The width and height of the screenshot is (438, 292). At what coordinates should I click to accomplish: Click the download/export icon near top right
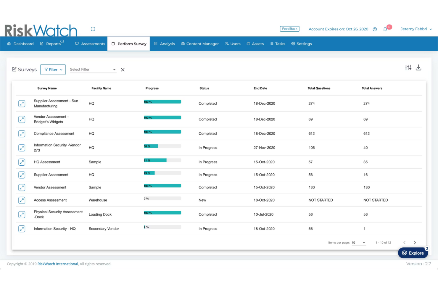[418, 67]
